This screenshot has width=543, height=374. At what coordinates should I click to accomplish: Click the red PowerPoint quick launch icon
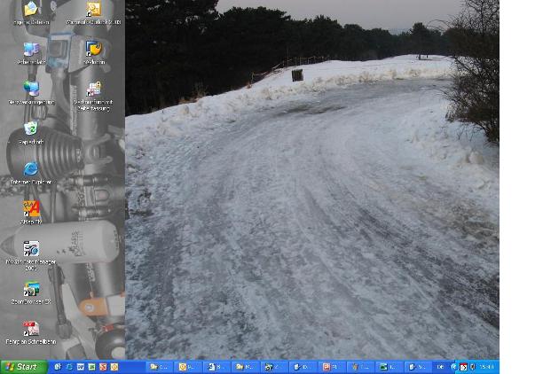click(x=103, y=367)
